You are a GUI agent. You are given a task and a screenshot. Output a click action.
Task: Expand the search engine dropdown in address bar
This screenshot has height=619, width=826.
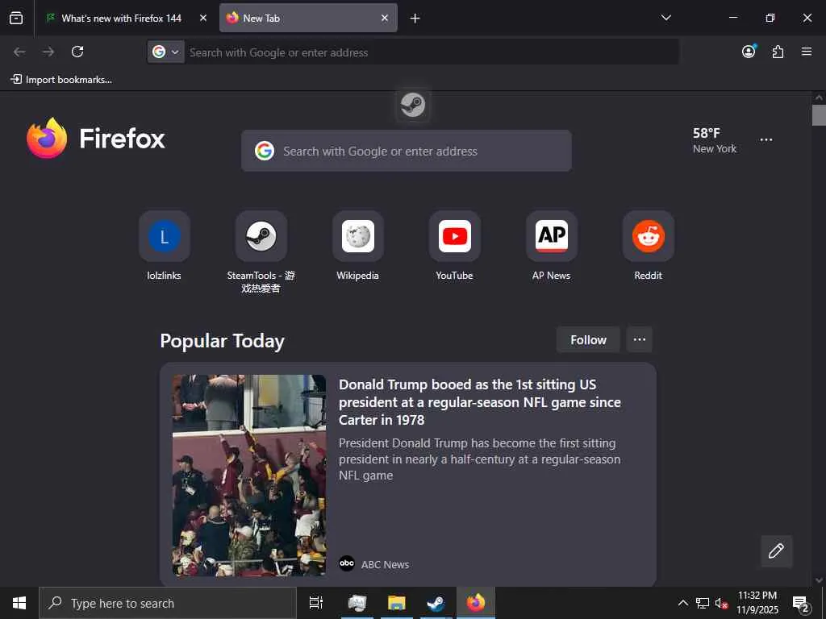click(166, 52)
